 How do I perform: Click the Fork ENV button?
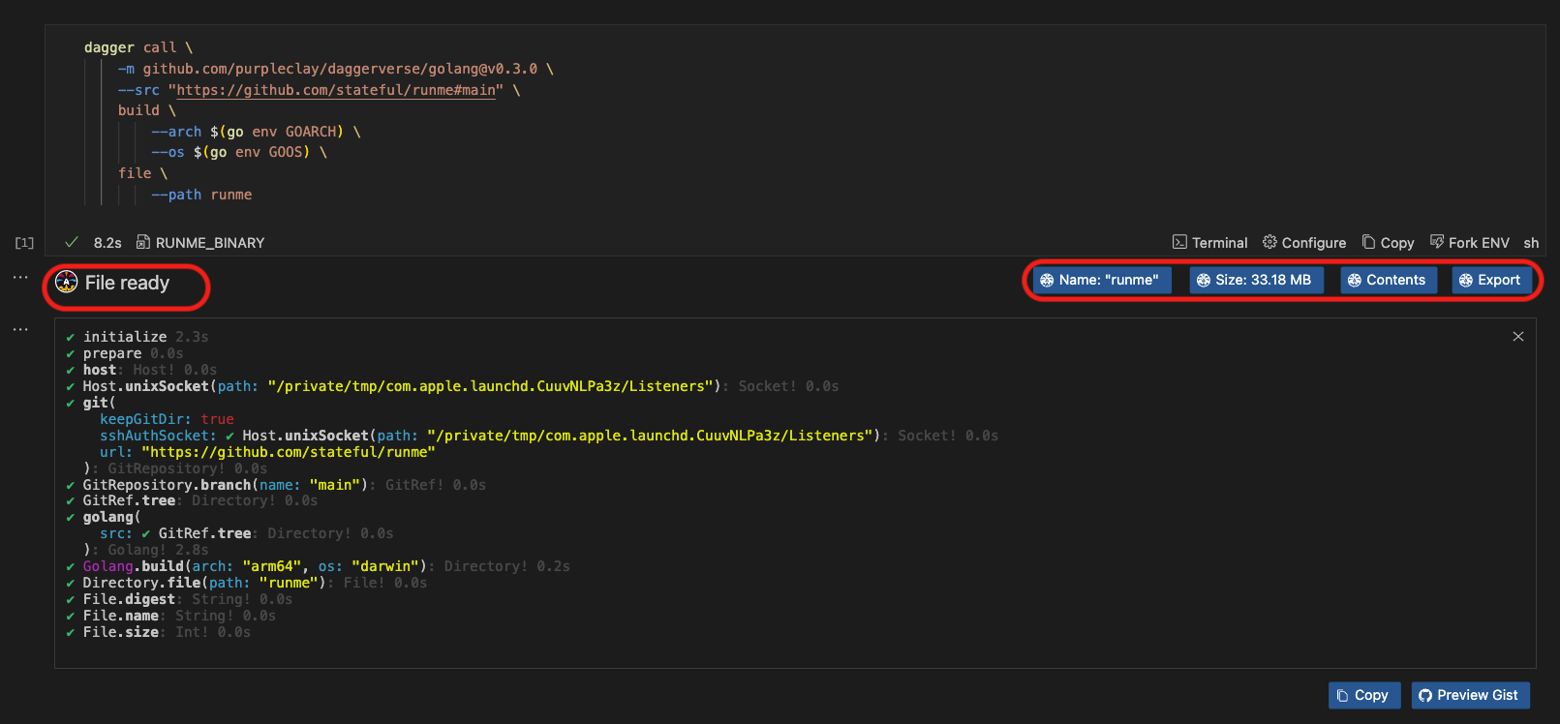click(1469, 243)
